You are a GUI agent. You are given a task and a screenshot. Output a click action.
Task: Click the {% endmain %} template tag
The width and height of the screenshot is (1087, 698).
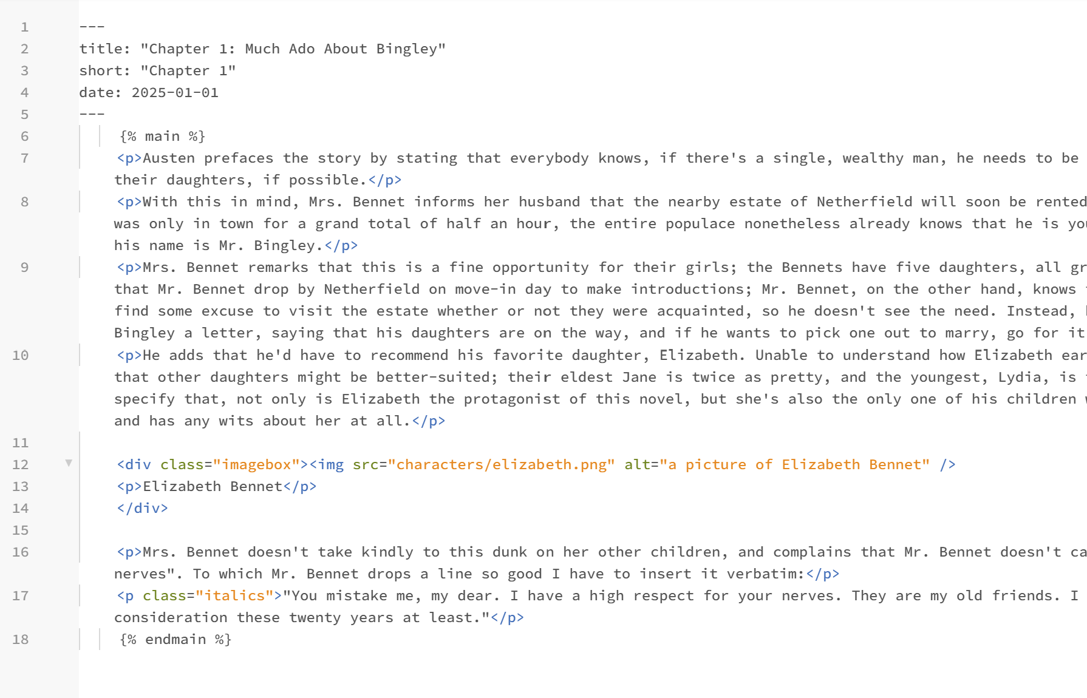[x=175, y=640]
